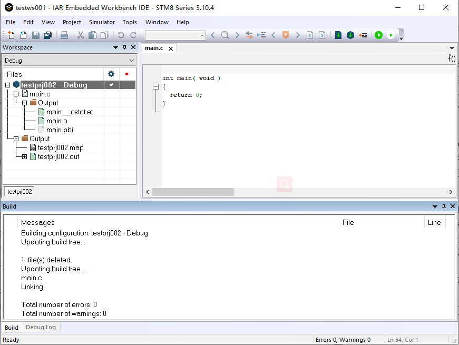Click Debug without Downloading play icon
459x345 pixels.
point(391,35)
